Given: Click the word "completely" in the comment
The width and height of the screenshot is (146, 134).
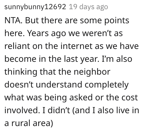Looking at the screenshot, I should pyautogui.click(x=107, y=85).
